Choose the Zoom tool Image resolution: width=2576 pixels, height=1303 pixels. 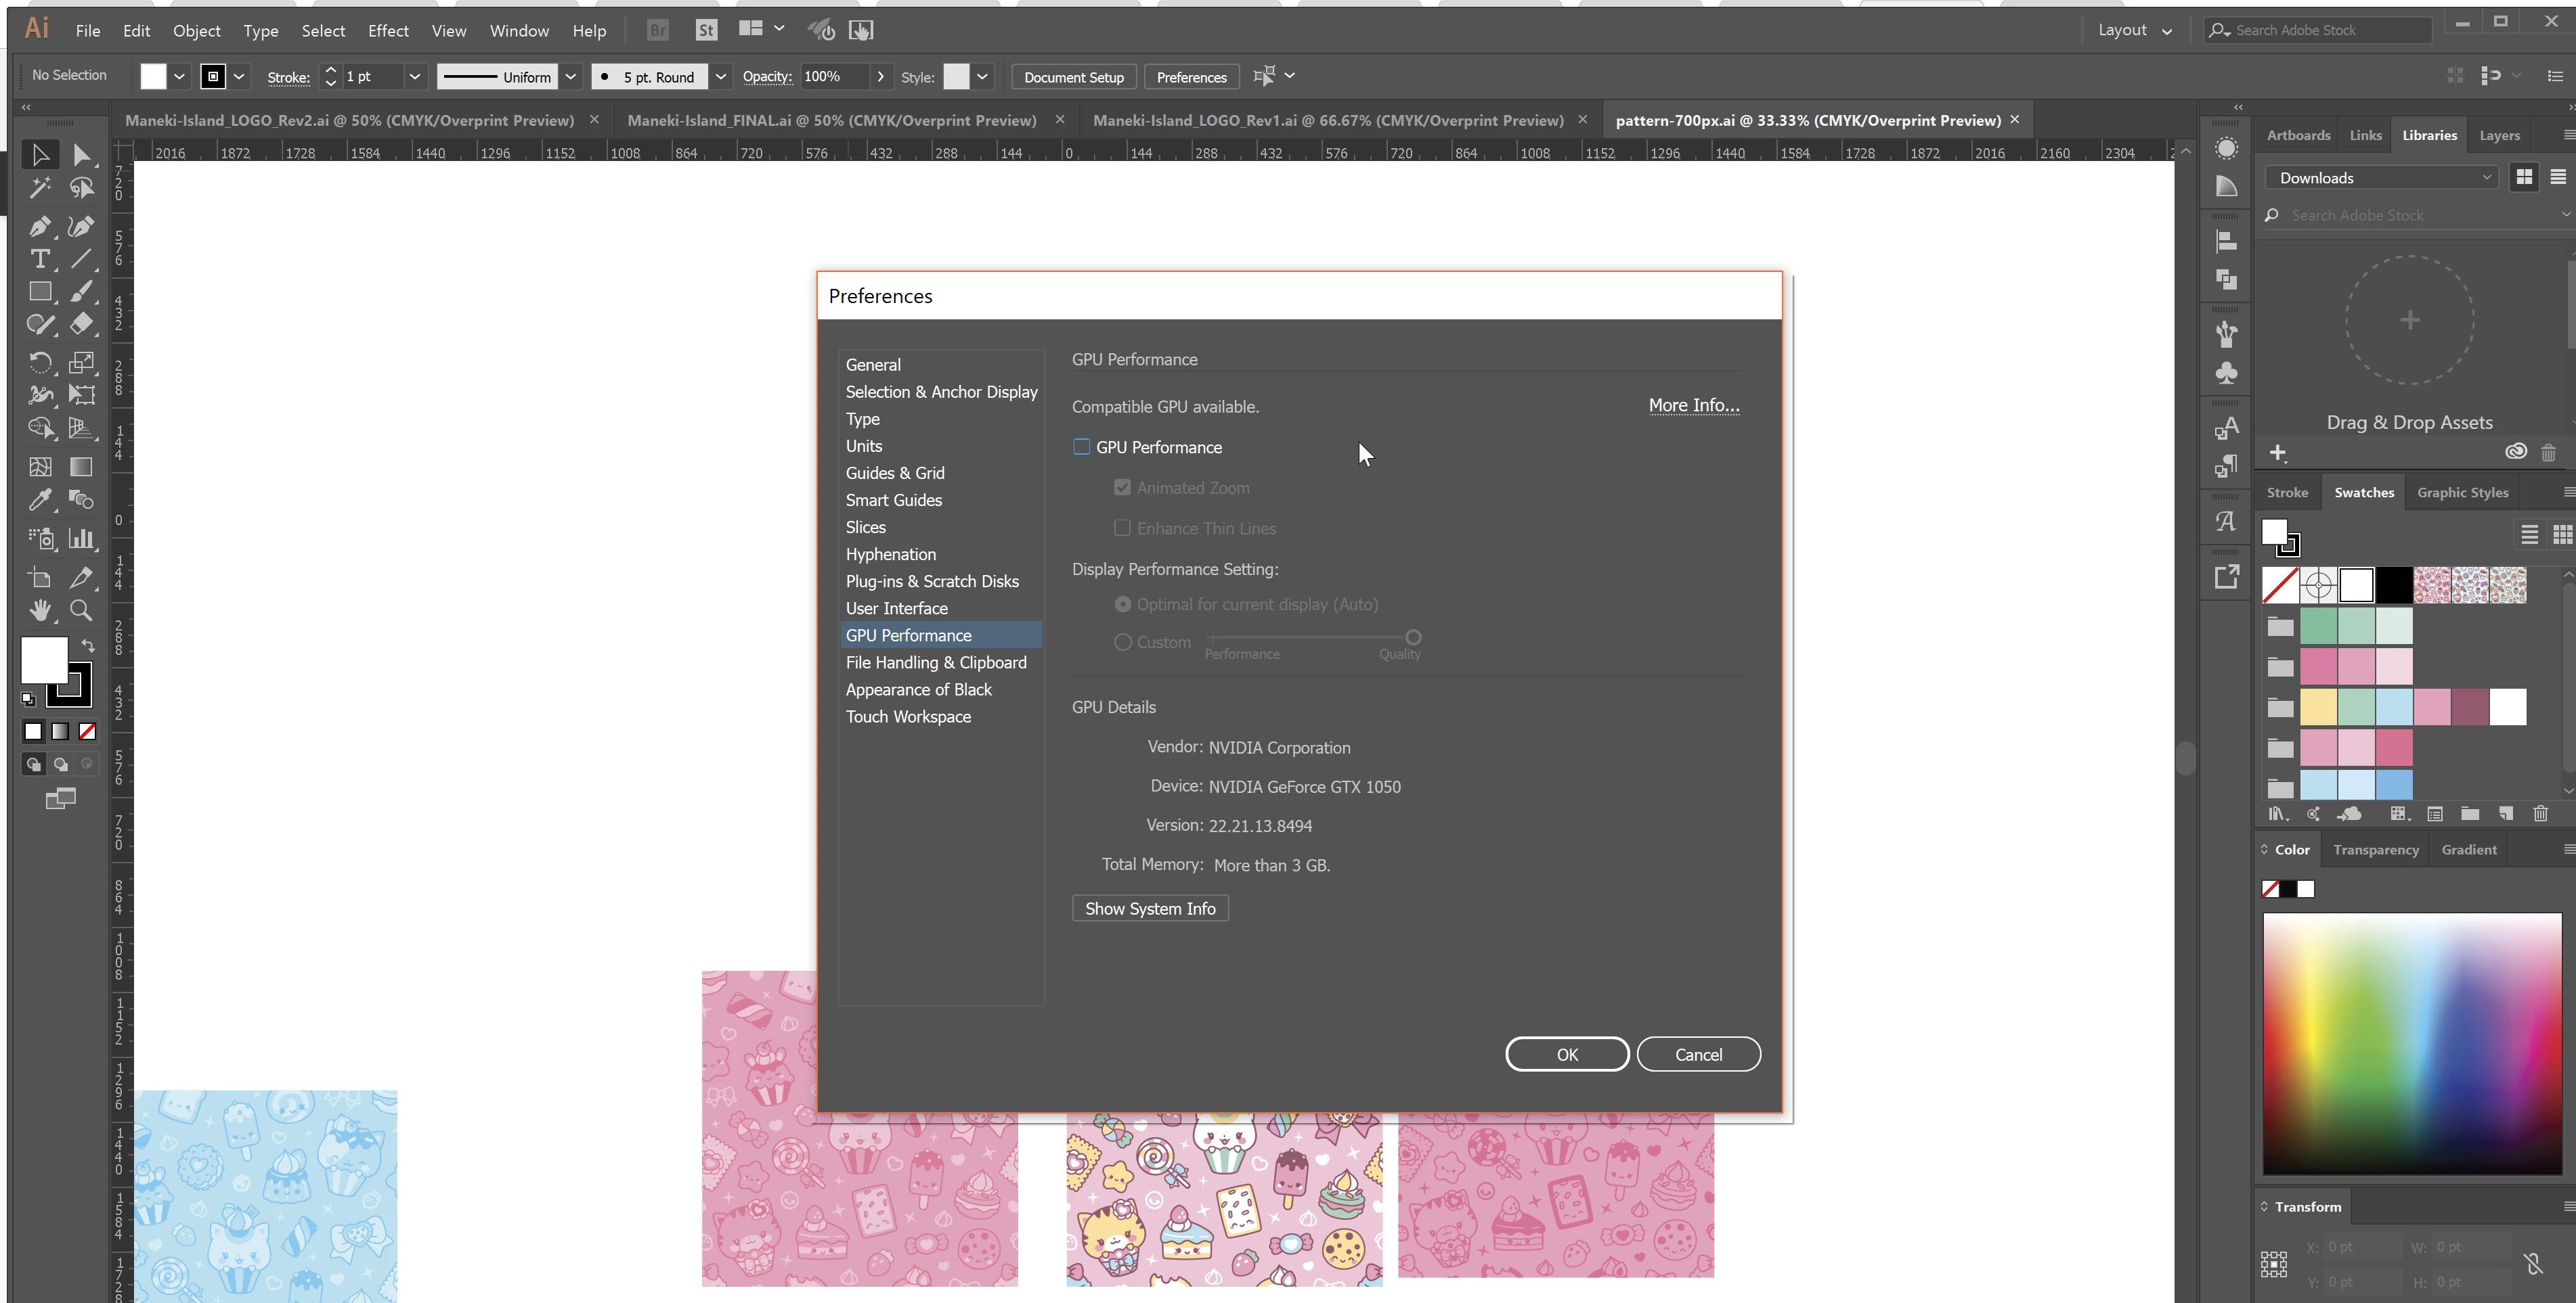(x=81, y=610)
